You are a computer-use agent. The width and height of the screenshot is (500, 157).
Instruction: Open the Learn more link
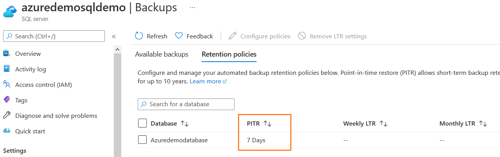pos(205,81)
